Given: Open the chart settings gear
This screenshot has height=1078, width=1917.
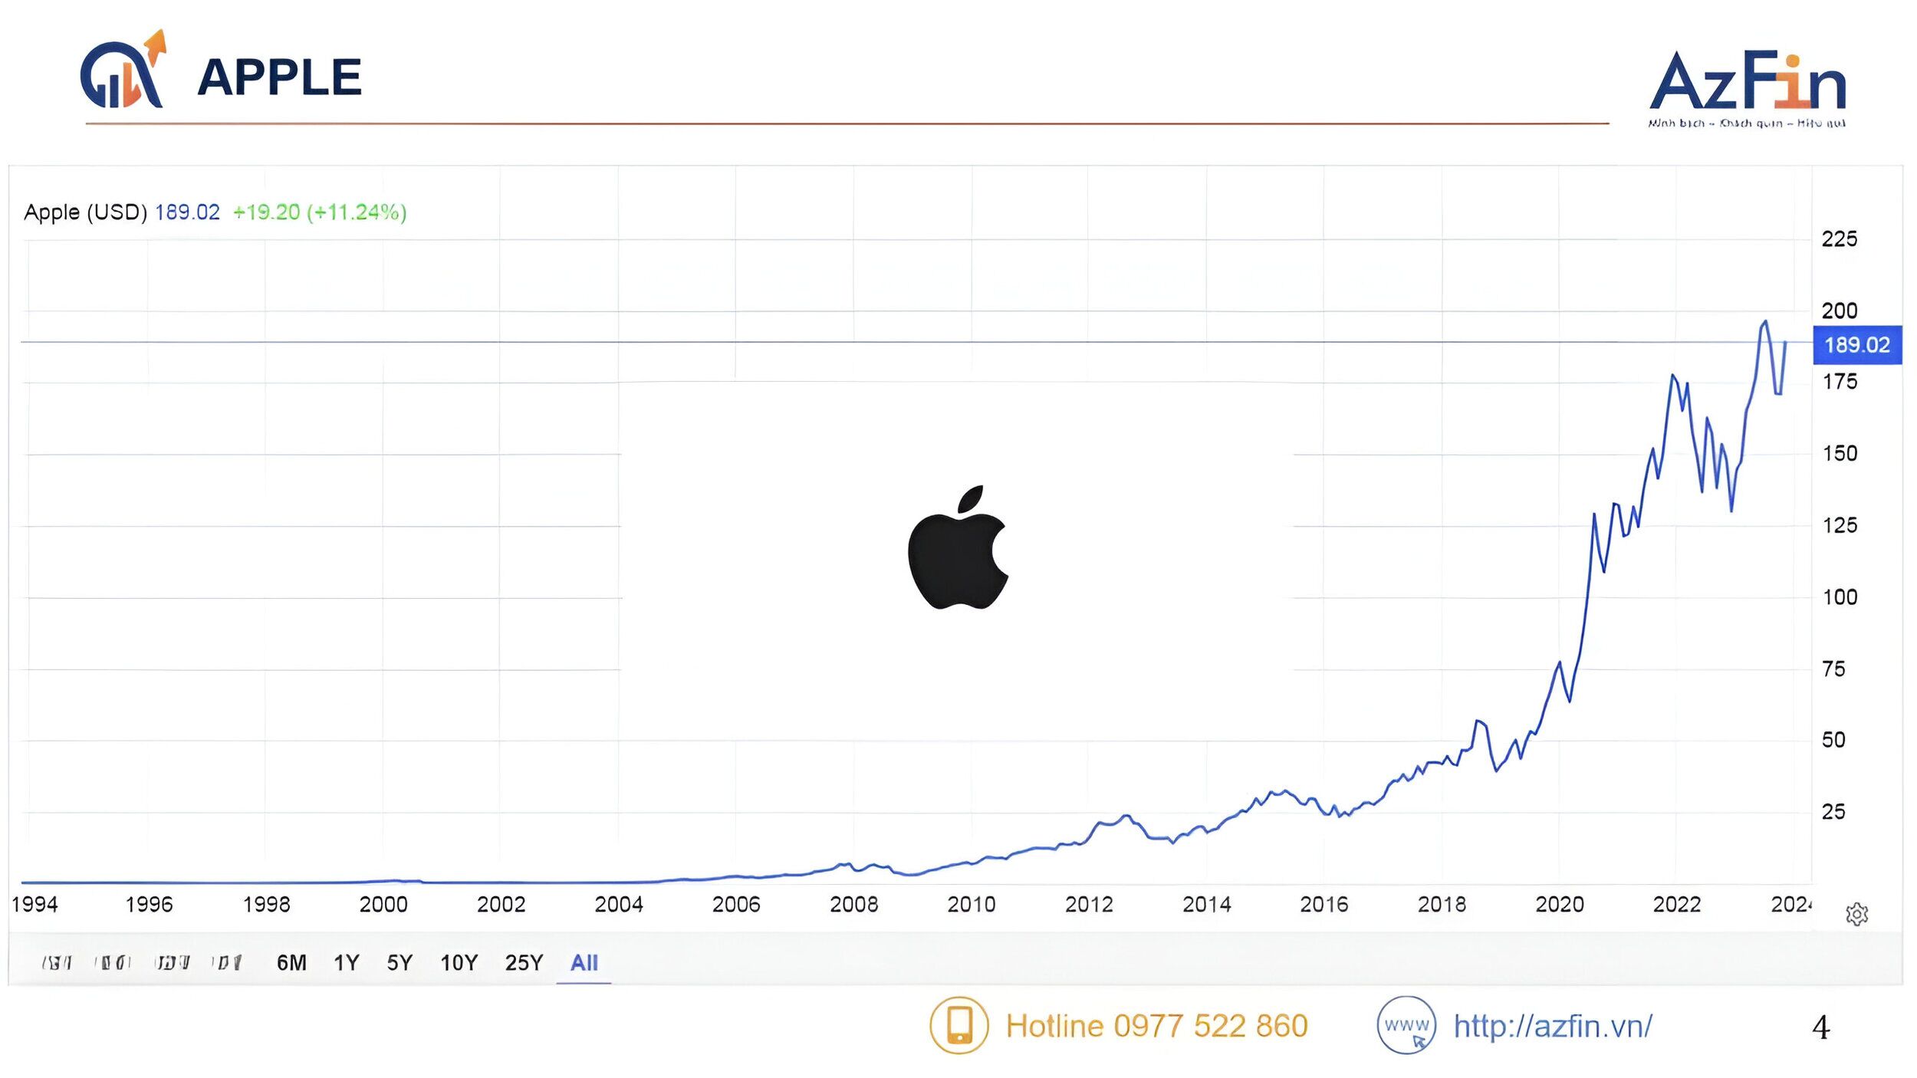Looking at the screenshot, I should pos(1856,914).
